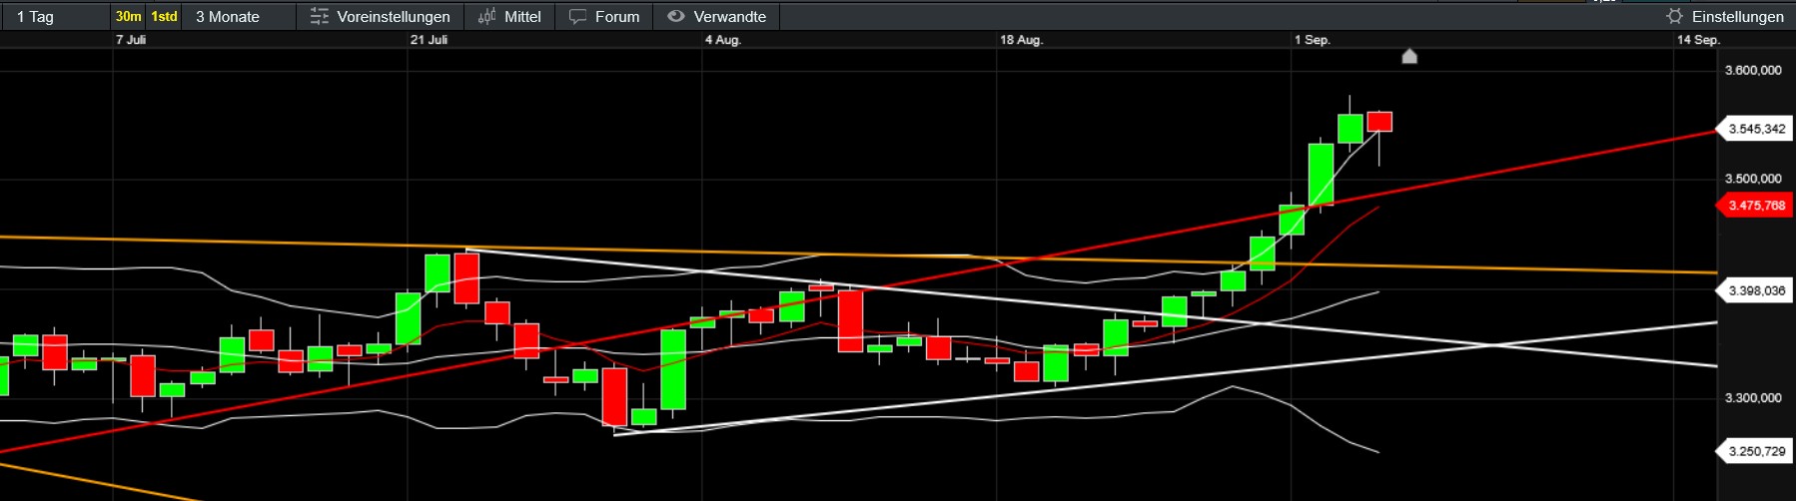Open Voreinstellungen presets menu
This screenshot has height=501, width=1796.
[380, 17]
